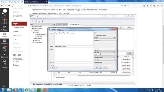Image resolution: width=164 pixels, height=92 pixels.
Task: Open the Strings functions dropdown
Action: 105,57
